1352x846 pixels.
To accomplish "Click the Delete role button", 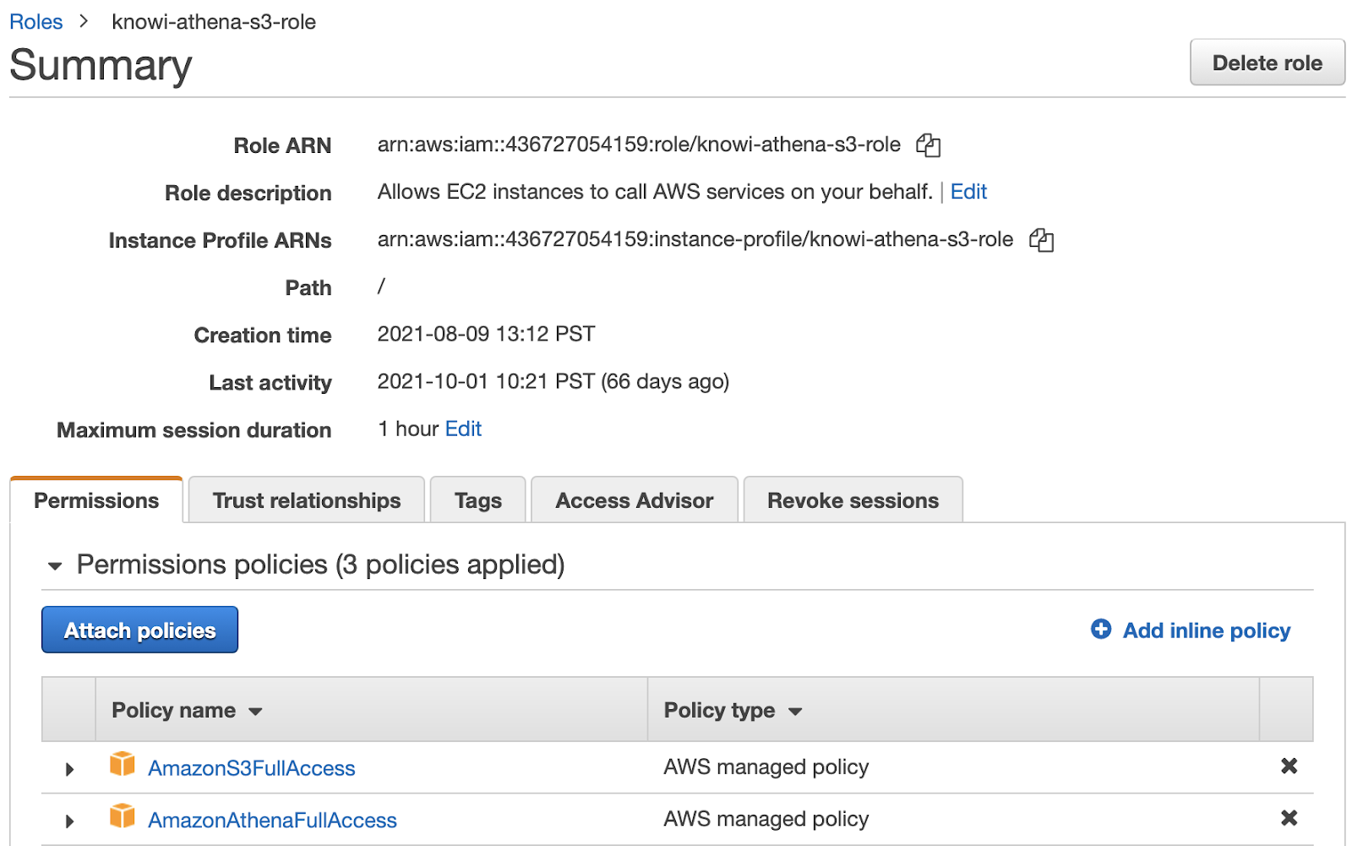I will pyautogui.click(x=1267, y=63).
